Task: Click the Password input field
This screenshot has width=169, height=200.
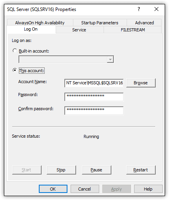Action: pos(94,97)
